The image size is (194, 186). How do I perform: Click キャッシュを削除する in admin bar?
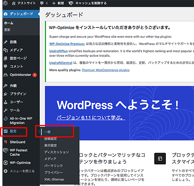coord(91,3)
